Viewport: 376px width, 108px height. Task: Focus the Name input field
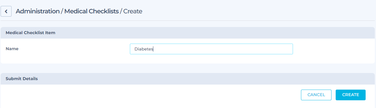(x=211, y=49)
